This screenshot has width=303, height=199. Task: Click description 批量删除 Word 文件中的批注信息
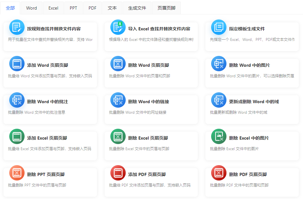(x=37, y=112)
